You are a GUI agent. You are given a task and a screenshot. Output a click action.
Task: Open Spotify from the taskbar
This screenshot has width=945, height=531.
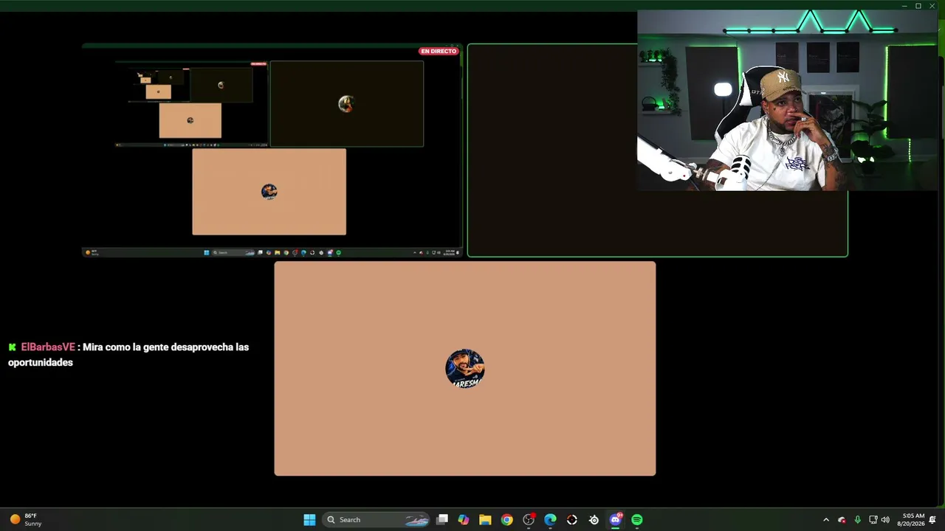point(637,520)
